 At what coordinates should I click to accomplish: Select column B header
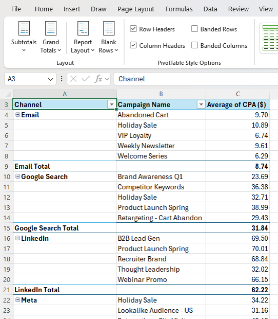(161, 94)
